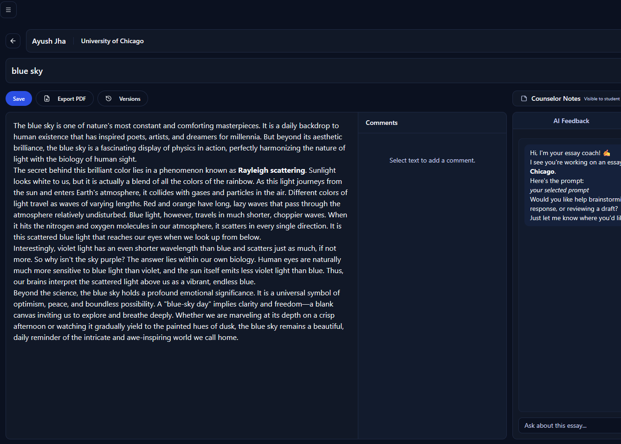Click the Comments panel heading
This screenshot has width=621, height=444.
(382, 123)
